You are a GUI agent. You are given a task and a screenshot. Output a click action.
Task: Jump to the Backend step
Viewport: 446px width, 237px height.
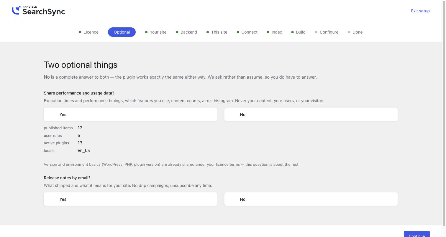click(x=186, y=32)
